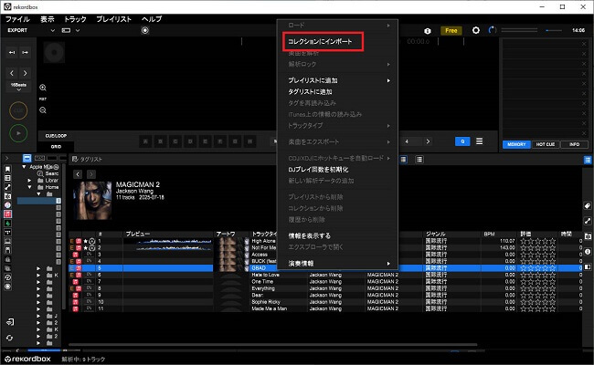Open the 表示 (View) menu
The height and width of the screenshot is (365, 594).
click(x=48, y=19)
